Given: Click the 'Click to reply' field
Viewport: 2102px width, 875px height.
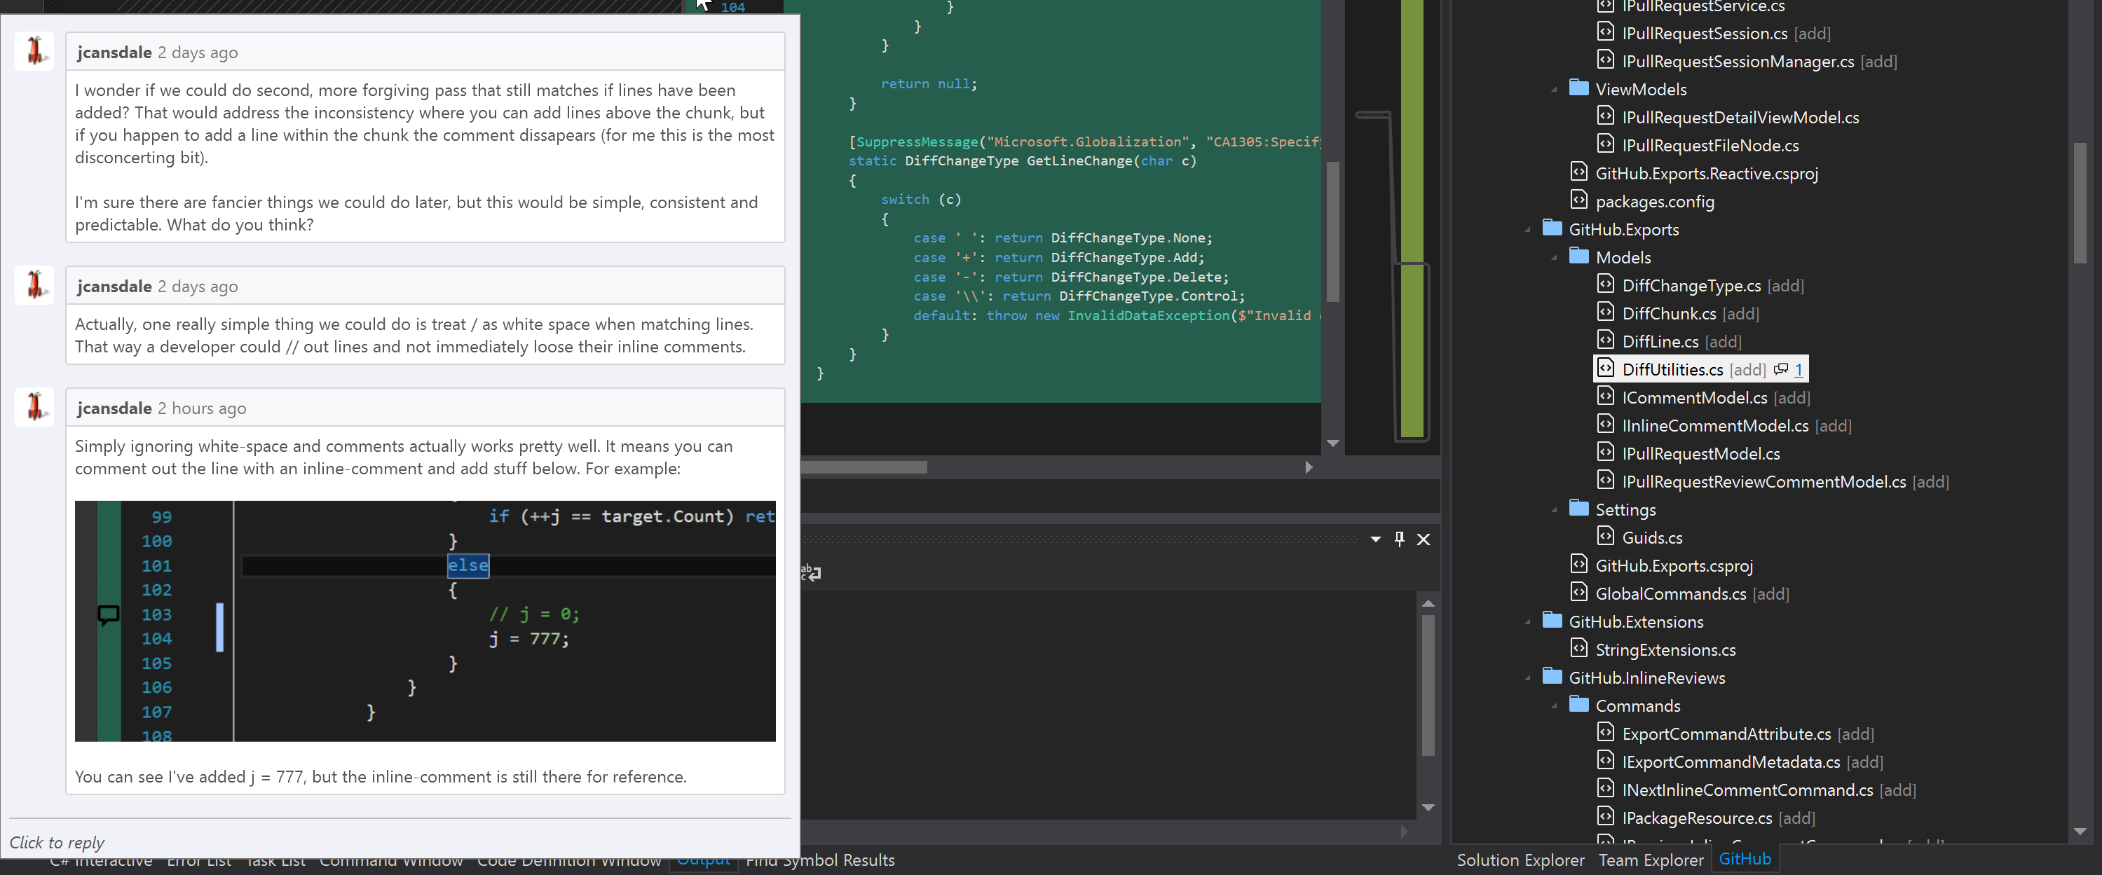Looking at the screenshot, I should tap(57, 842).
